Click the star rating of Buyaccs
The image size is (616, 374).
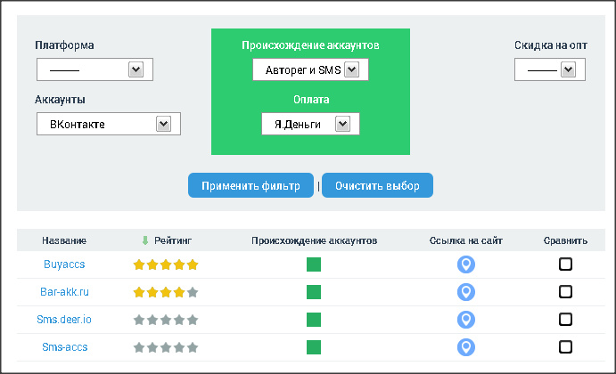coord(166,264)
